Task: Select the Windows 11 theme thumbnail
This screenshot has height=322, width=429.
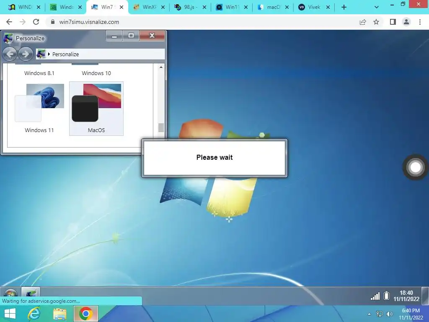Action: point(39,103)
